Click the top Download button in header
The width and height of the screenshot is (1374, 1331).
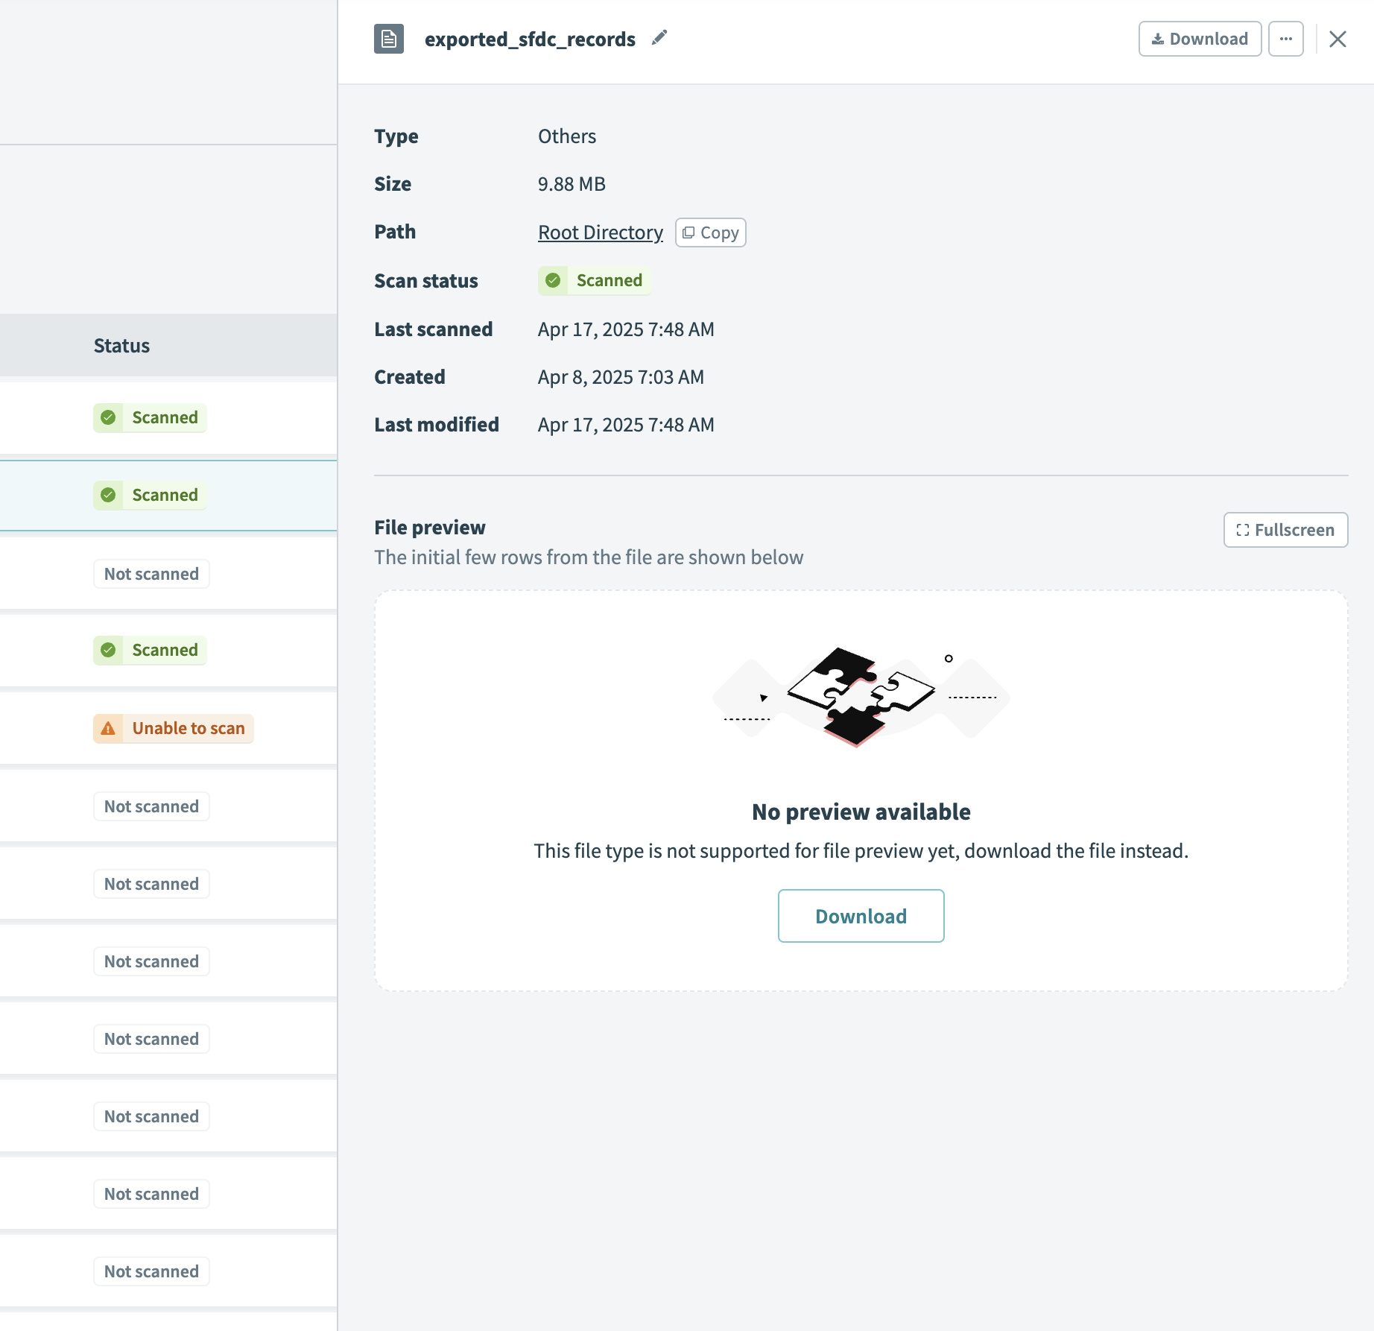1199,39
